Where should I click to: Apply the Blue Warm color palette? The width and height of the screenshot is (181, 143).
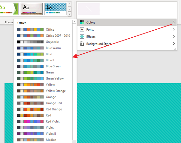pos(44,48)
